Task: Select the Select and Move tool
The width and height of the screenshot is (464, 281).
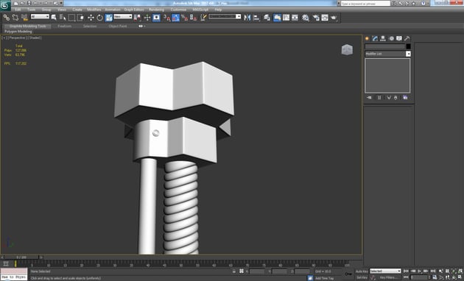Action: 91,18
